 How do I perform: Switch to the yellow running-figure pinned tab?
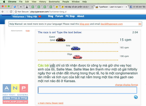pos(57,7)
